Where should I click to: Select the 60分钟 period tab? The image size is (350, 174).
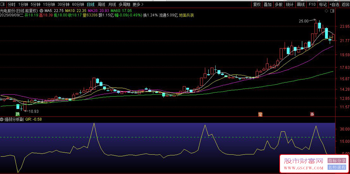point(78,4)
